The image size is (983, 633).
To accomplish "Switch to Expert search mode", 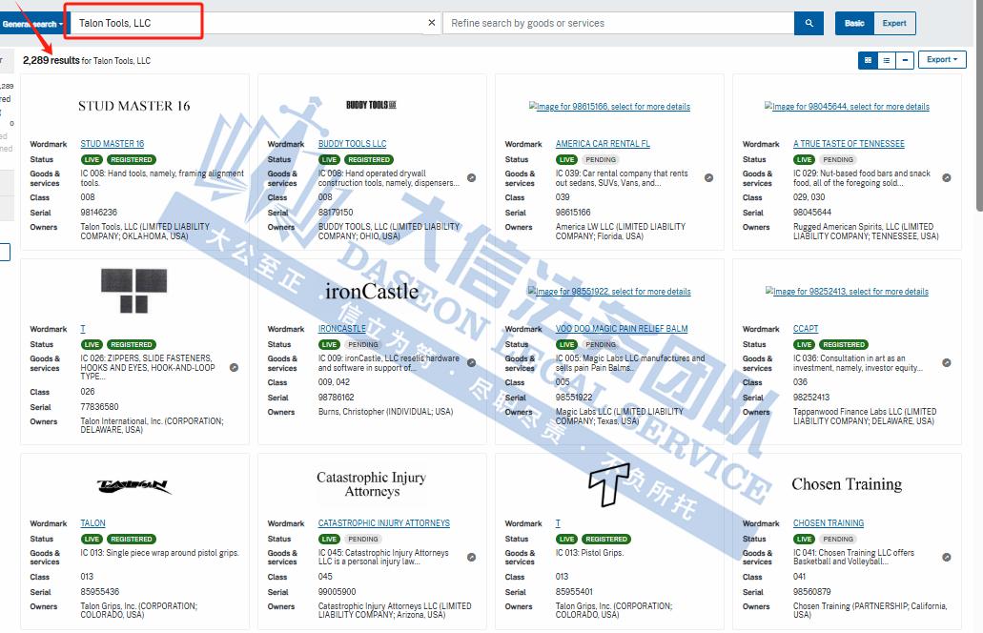I will pos(894,23).
